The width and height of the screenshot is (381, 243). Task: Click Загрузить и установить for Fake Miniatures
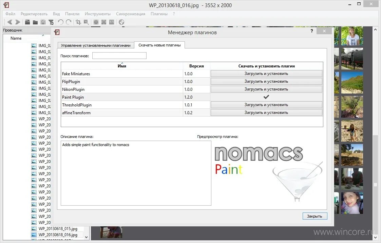[x=266, y=74]
